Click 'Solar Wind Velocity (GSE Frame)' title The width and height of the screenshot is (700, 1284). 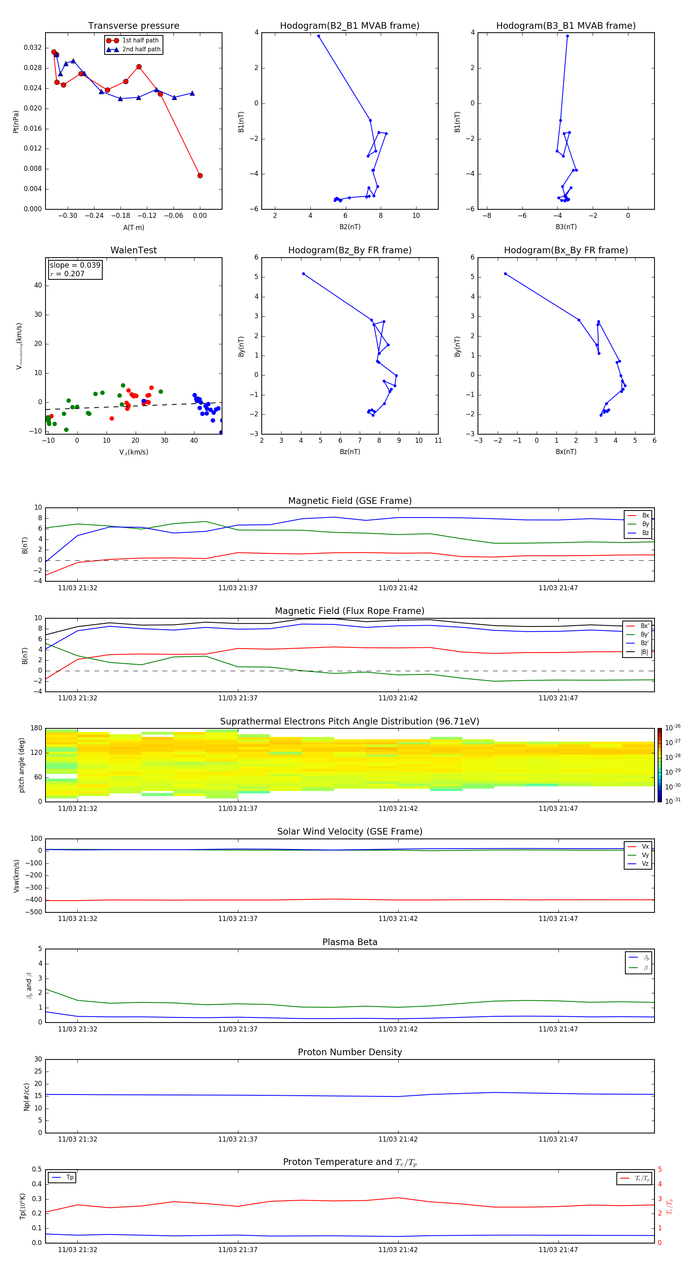pos(350,831)
